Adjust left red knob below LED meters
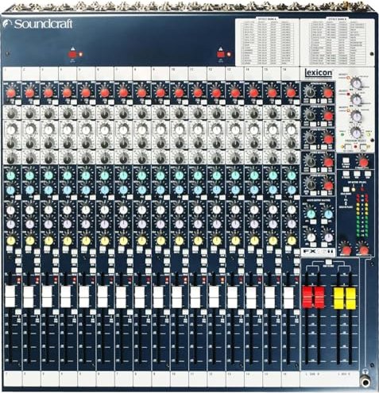The image size is (379, 393). 346,249
